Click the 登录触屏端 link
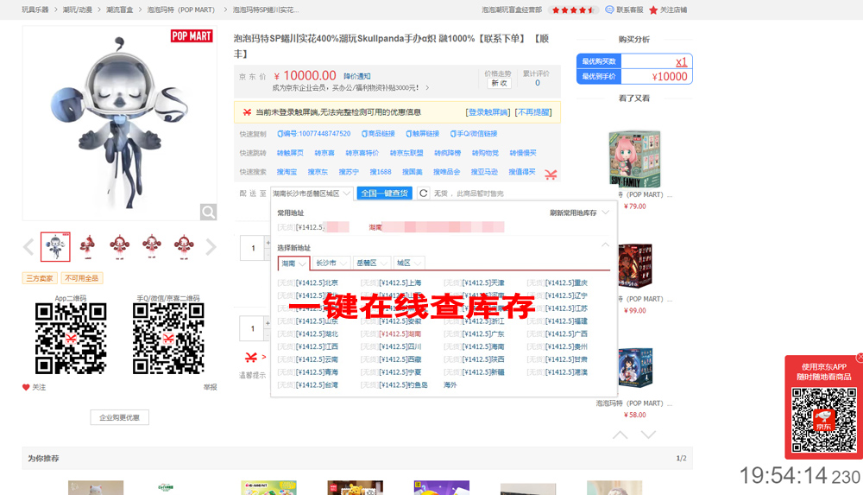Image resolution: width=863 pixels, height=495 pixels. tap(488, 112)
